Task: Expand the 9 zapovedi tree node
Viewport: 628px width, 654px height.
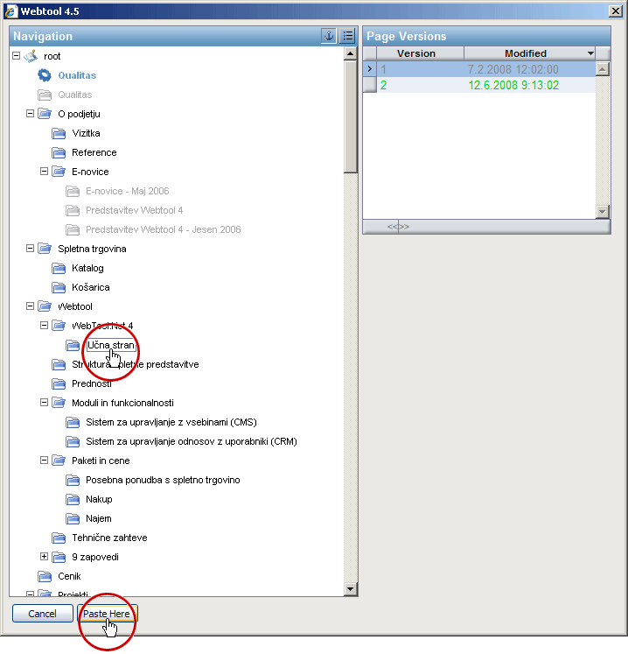Action: [45, 557]
